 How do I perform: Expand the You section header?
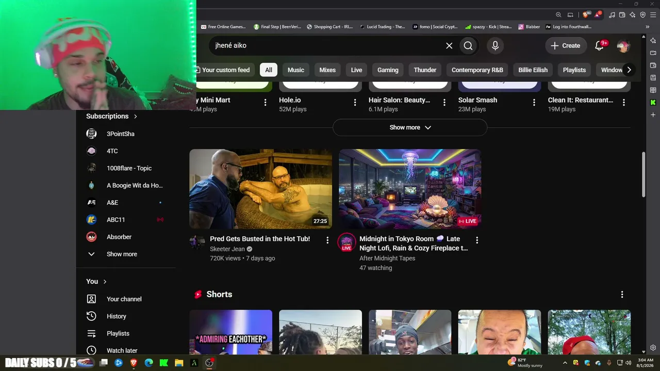point(96,281)
